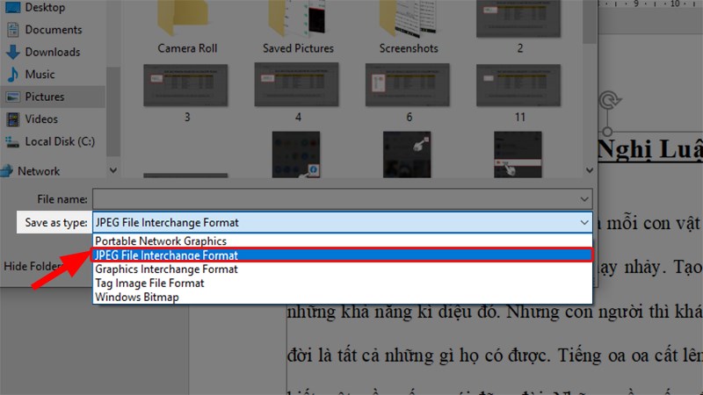Image resolution: width=703 pixels, height=395 pixels.
Task: Expand the navigation pane down chevron
Action: tap(113, 170)
